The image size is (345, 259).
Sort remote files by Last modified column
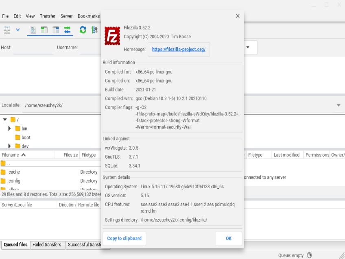click(x=288, y=155)
